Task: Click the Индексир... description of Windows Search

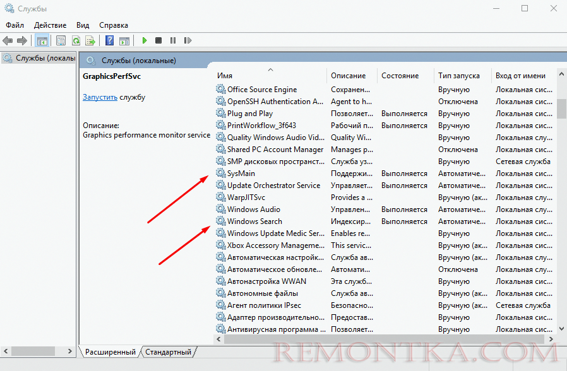Action: (x=350, y=221)
